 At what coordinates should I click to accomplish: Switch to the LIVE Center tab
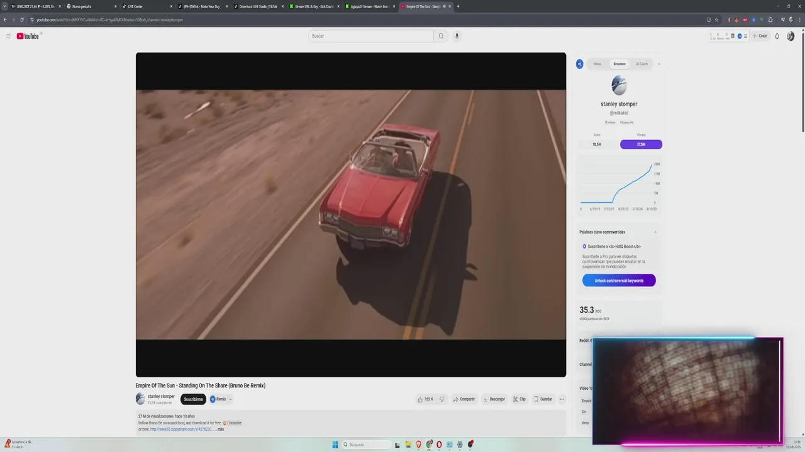pos(147,6)
